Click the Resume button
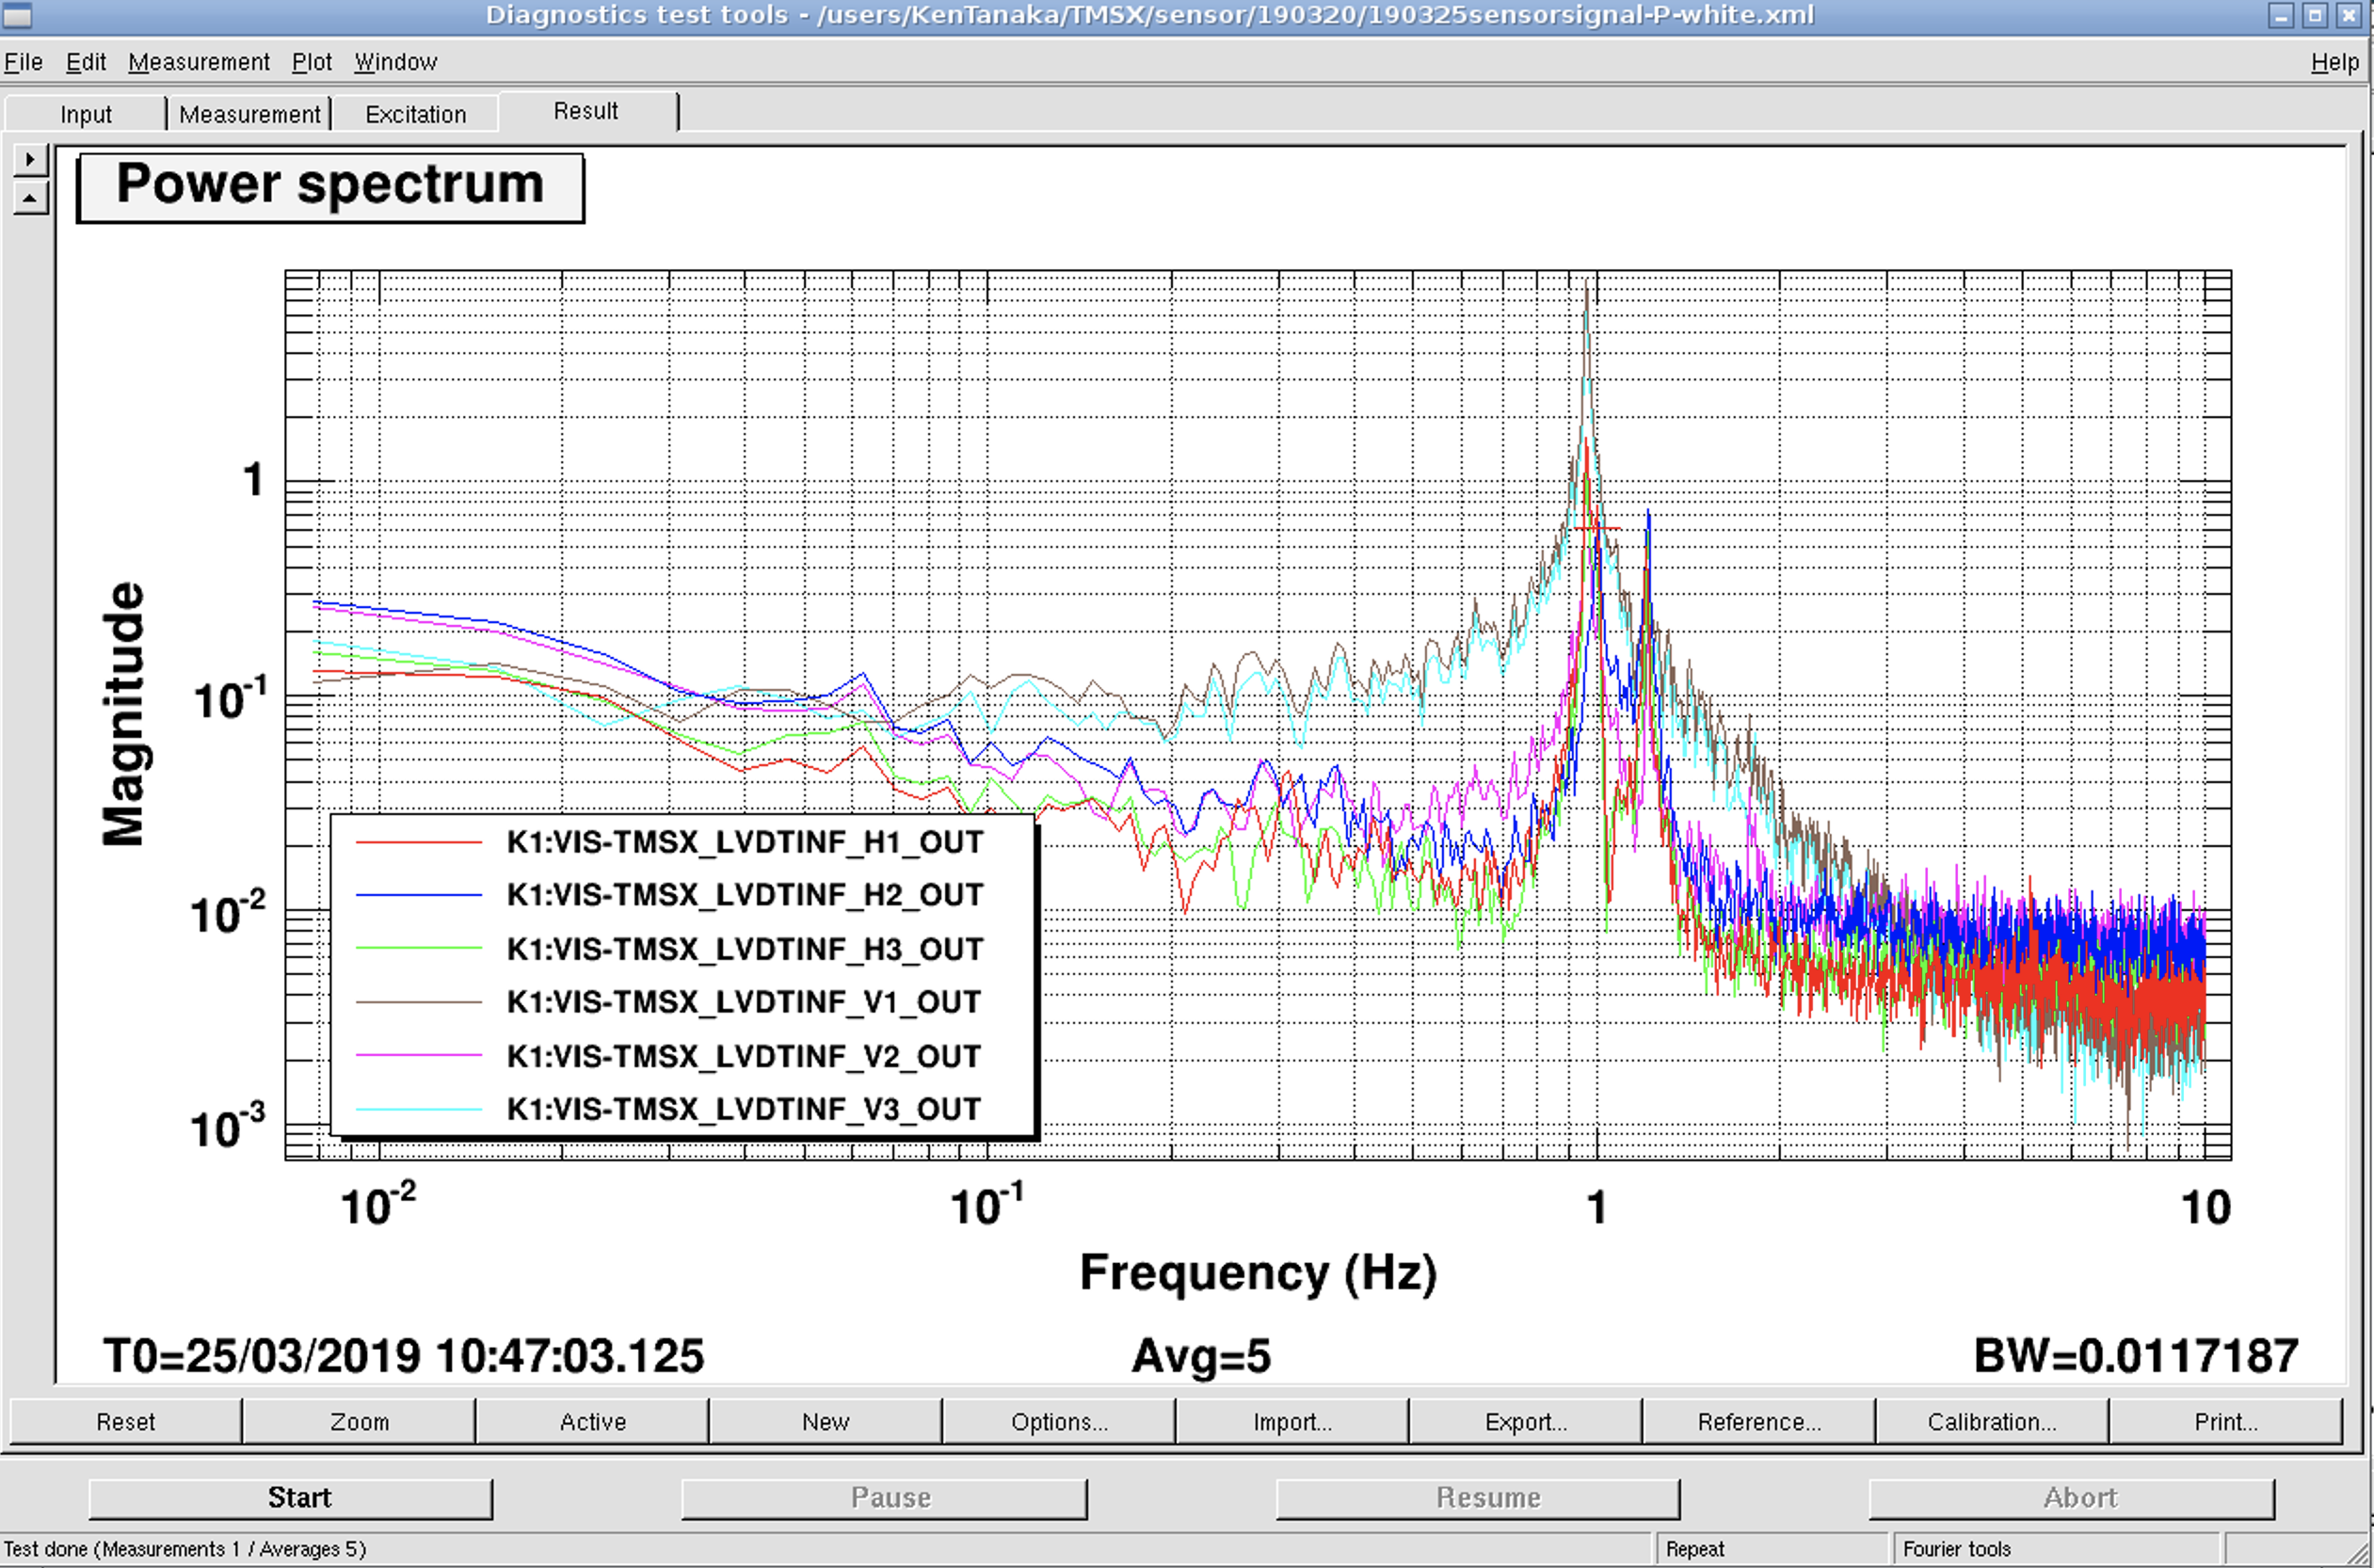 1478,1497
